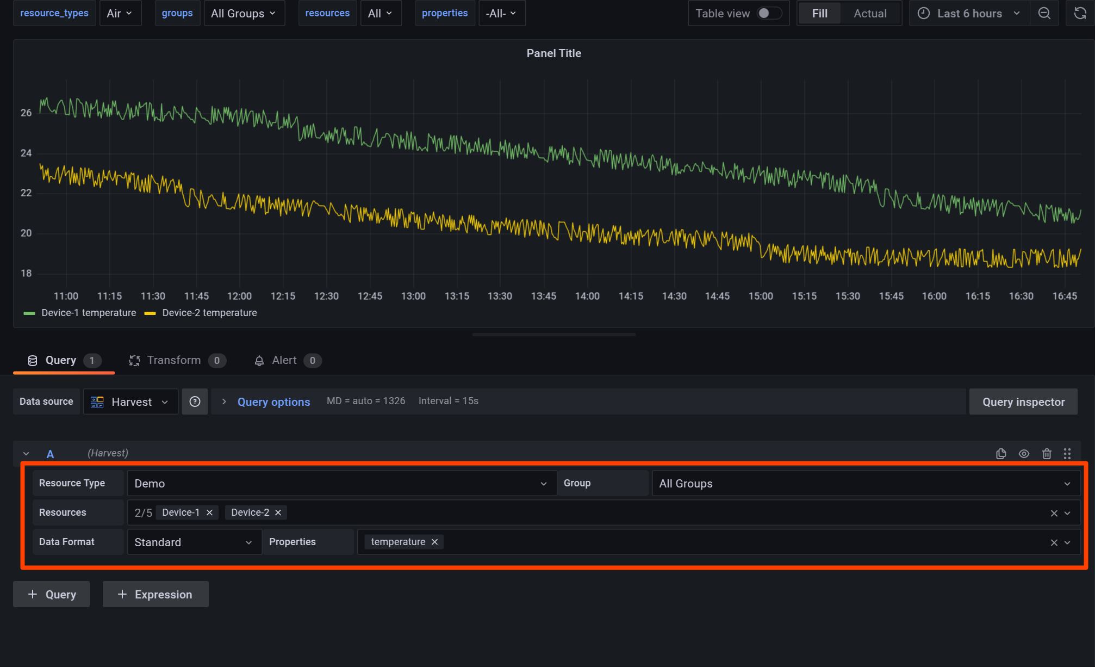The width and height of the screenshot is (1095, 667).
Task: Open datasource help via the question mark icon
Action: (195, 401)
